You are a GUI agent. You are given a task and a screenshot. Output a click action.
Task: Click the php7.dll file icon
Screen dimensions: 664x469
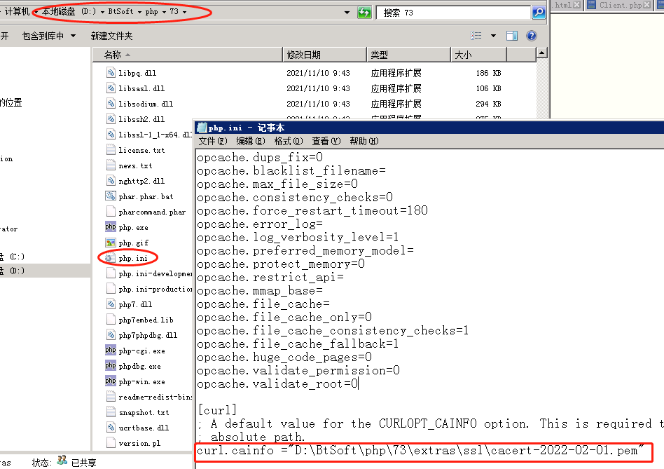click(x=111, y=304)
